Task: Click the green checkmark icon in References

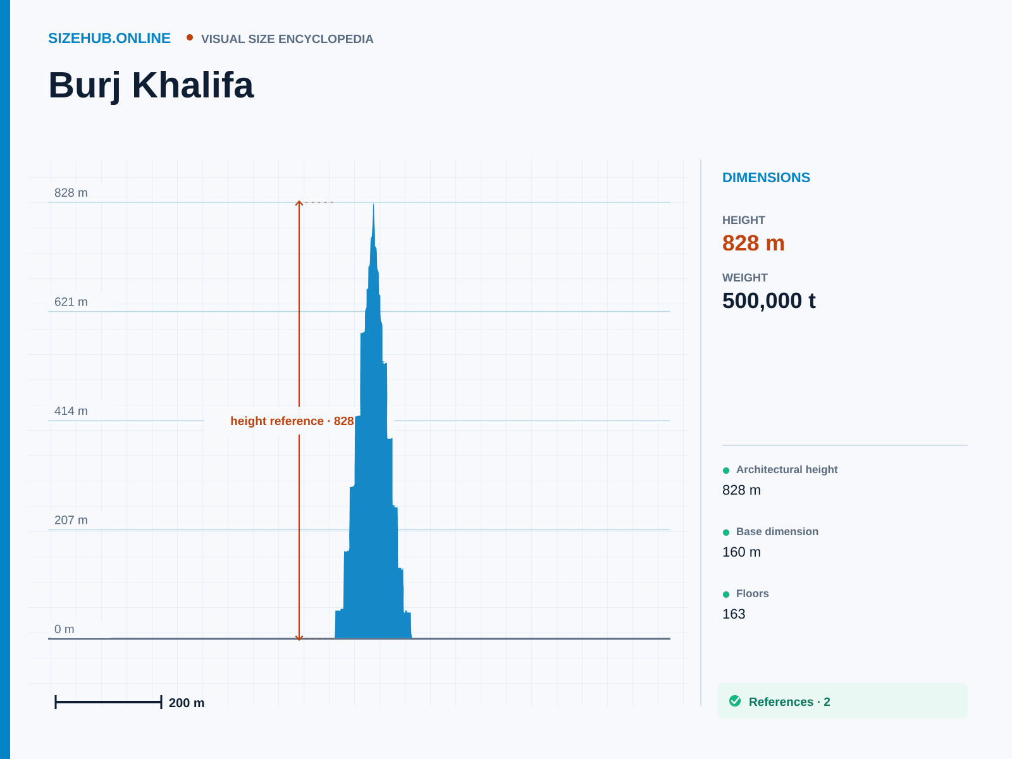Action: tap(735, 701)
